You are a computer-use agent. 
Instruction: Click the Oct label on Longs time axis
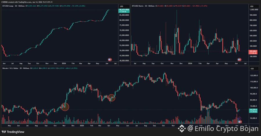tap(38, 64)
